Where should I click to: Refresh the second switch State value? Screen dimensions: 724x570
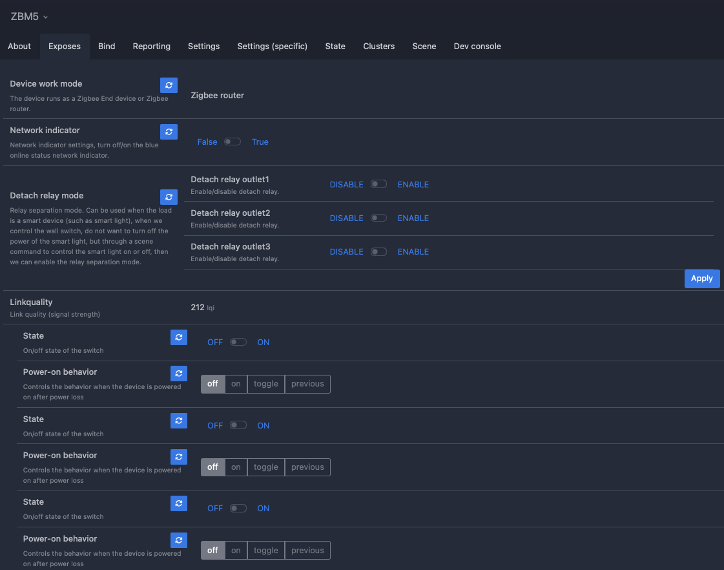point(179,421)
